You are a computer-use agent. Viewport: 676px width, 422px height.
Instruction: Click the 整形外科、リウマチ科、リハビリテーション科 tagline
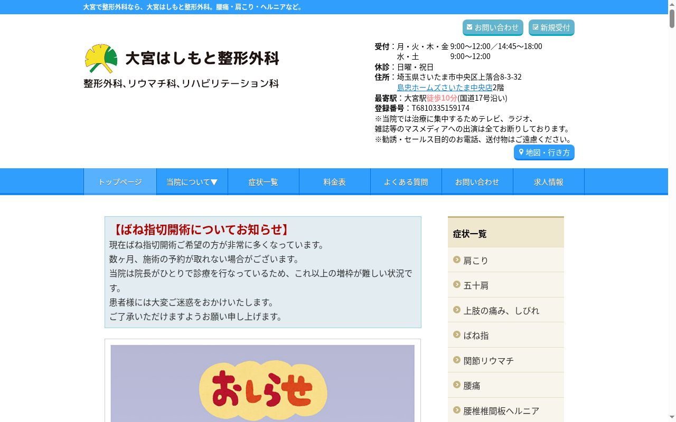(x=181, y=83)
